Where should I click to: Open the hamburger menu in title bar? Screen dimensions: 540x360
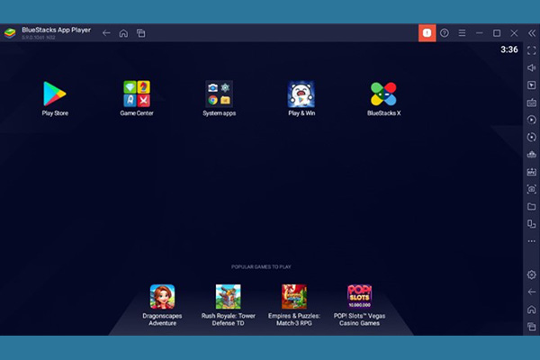462,33
